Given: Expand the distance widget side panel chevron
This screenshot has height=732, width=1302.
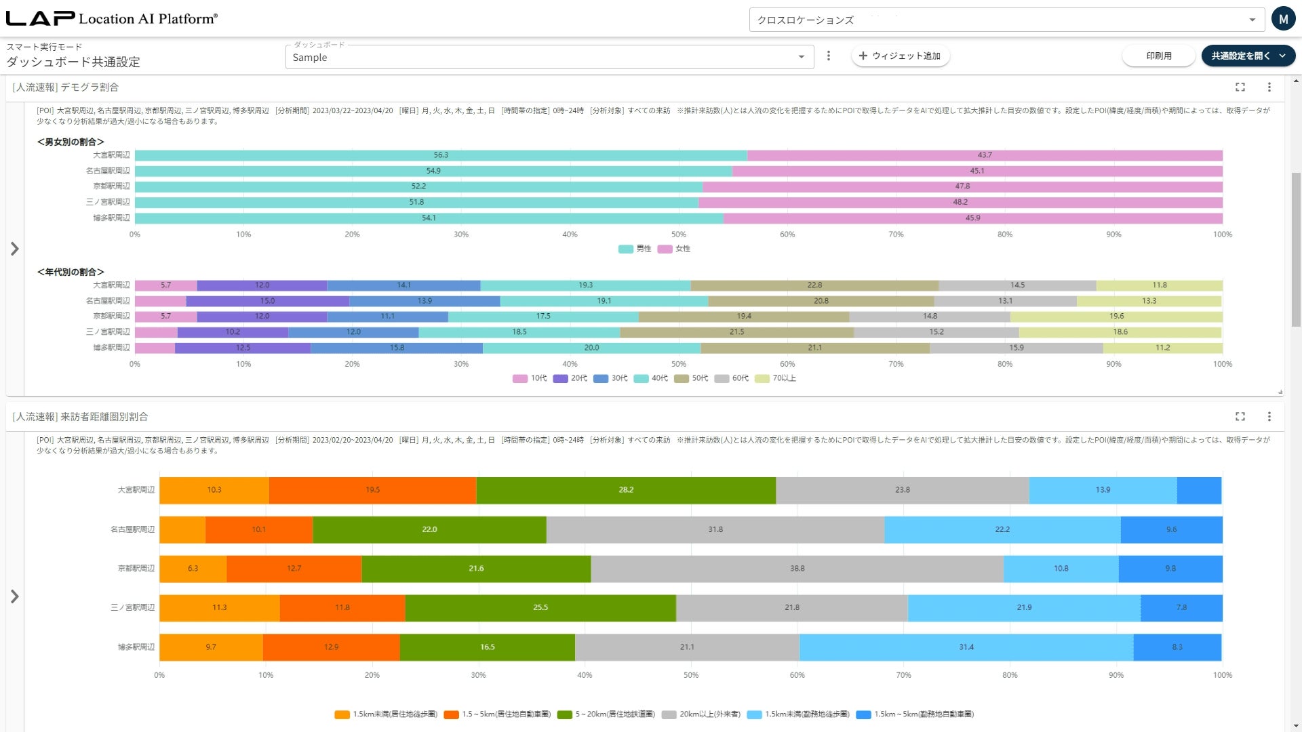Looking at the screenshot, I should pos(15,596).
